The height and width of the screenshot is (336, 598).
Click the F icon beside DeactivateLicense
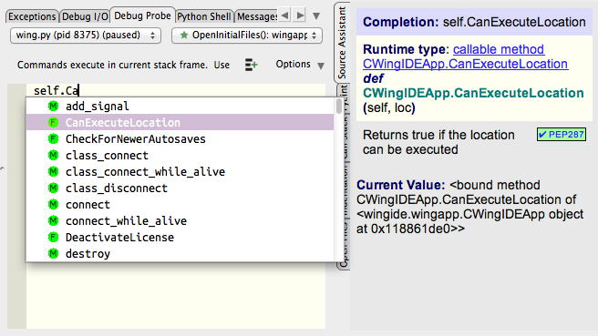coord(54,237)
